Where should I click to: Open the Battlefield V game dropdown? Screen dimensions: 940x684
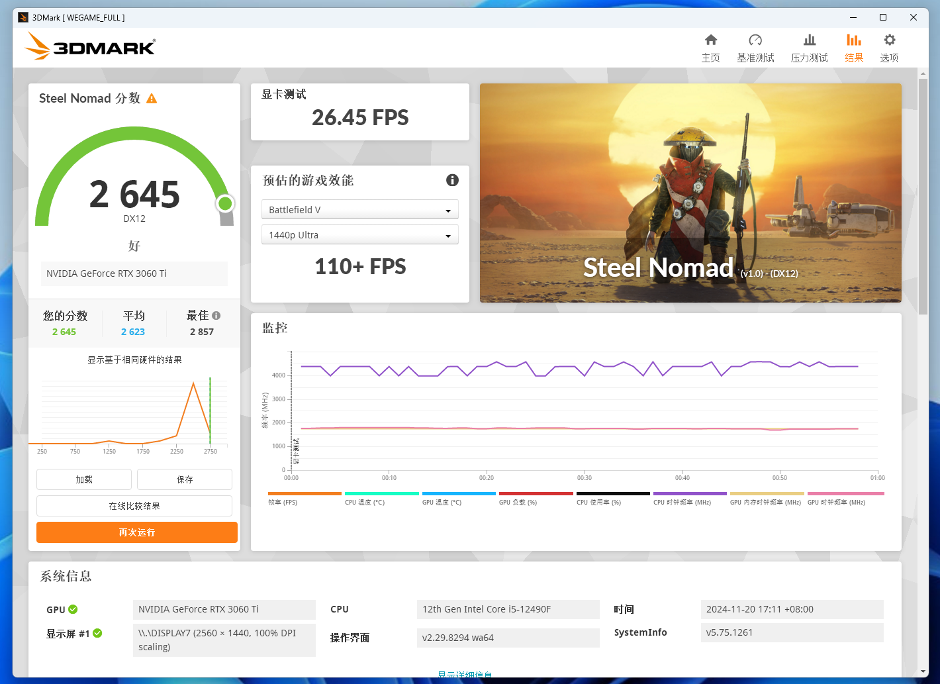[360, 210]
